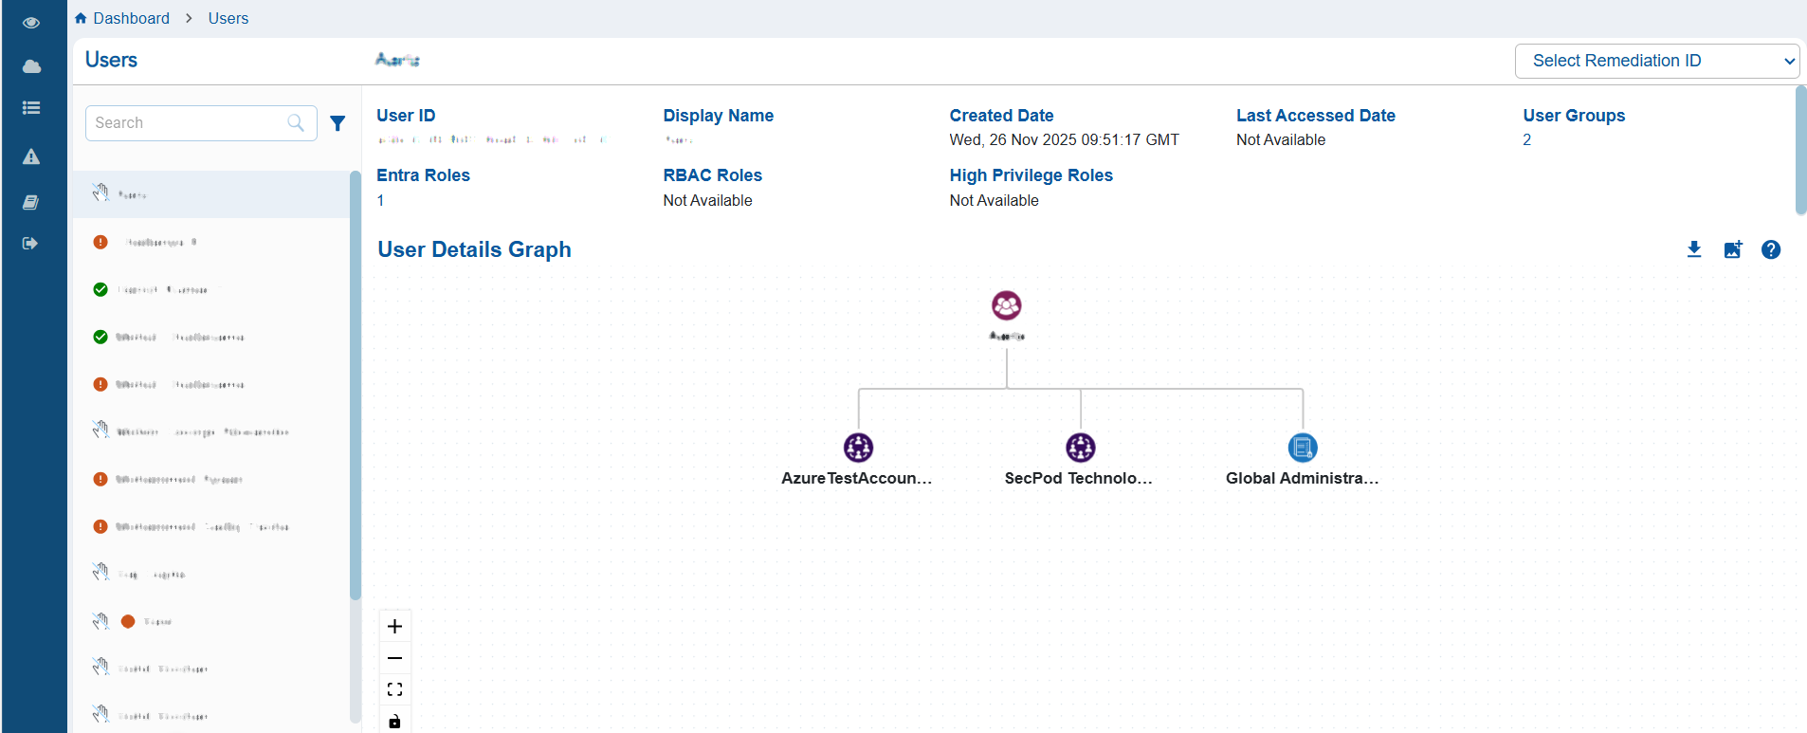Open help for User Details Graph
The width and height of the screenshot is (1807, 733).
(1771, 249)
